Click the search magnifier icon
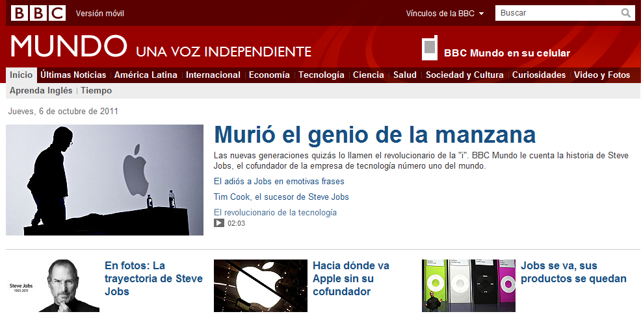Viewport: 641px width, 314px height. pyautogui.click(x=625, y=13)
